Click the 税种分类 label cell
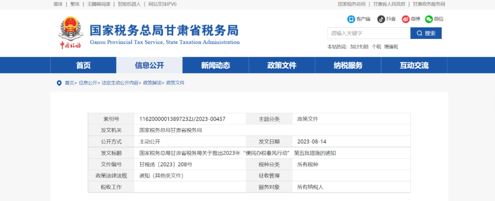The height and width of the screenshot is (201, 495). click(x=269, y=164)
